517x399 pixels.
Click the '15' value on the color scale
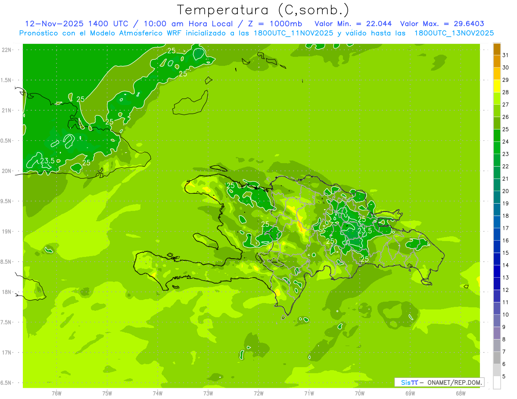point(506,253)
